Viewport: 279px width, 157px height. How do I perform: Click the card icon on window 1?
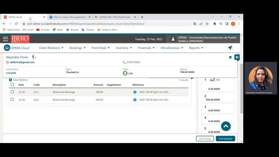pos(212,80)
